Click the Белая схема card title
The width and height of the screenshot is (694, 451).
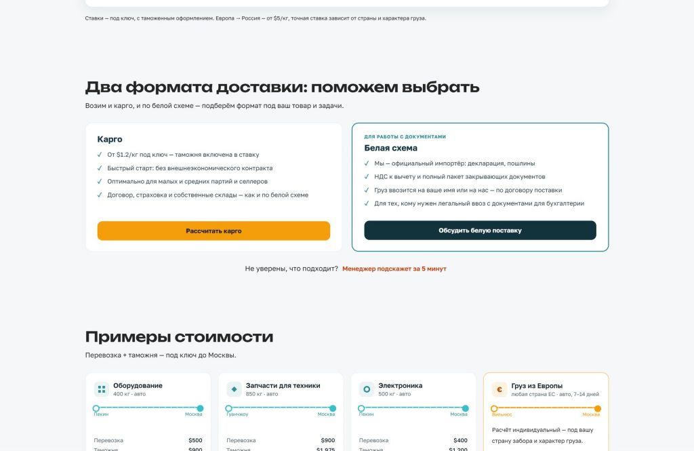tap(391, 148)
